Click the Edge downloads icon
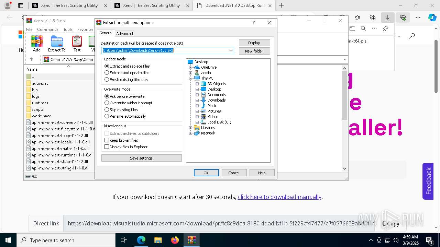Screen dimensions: 440x247 [388, 17]
